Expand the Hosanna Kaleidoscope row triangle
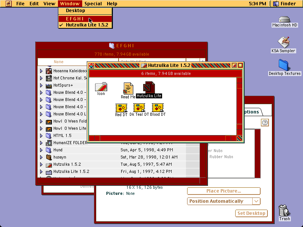The image size is (303, 227). (41, 71)
